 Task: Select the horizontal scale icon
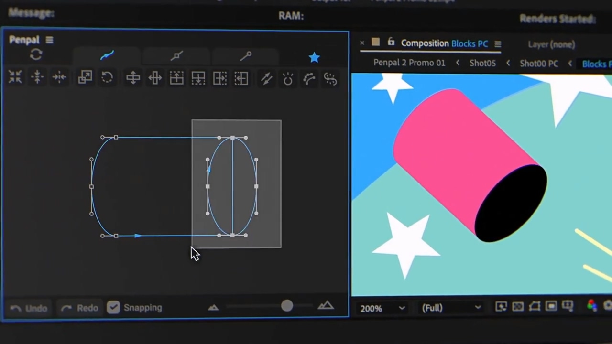pyautogui.click(x=154, y=78)
